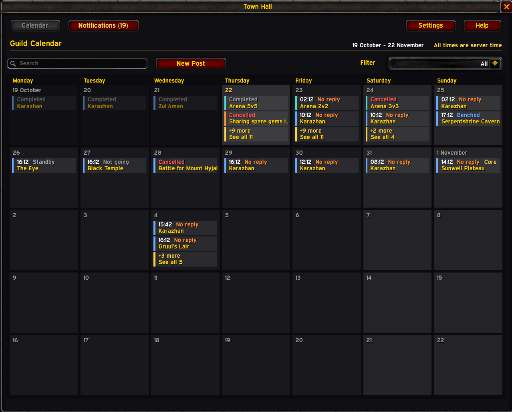Open 02:12 Karazhan event on Sunday 25

click(x=468, y=103)
